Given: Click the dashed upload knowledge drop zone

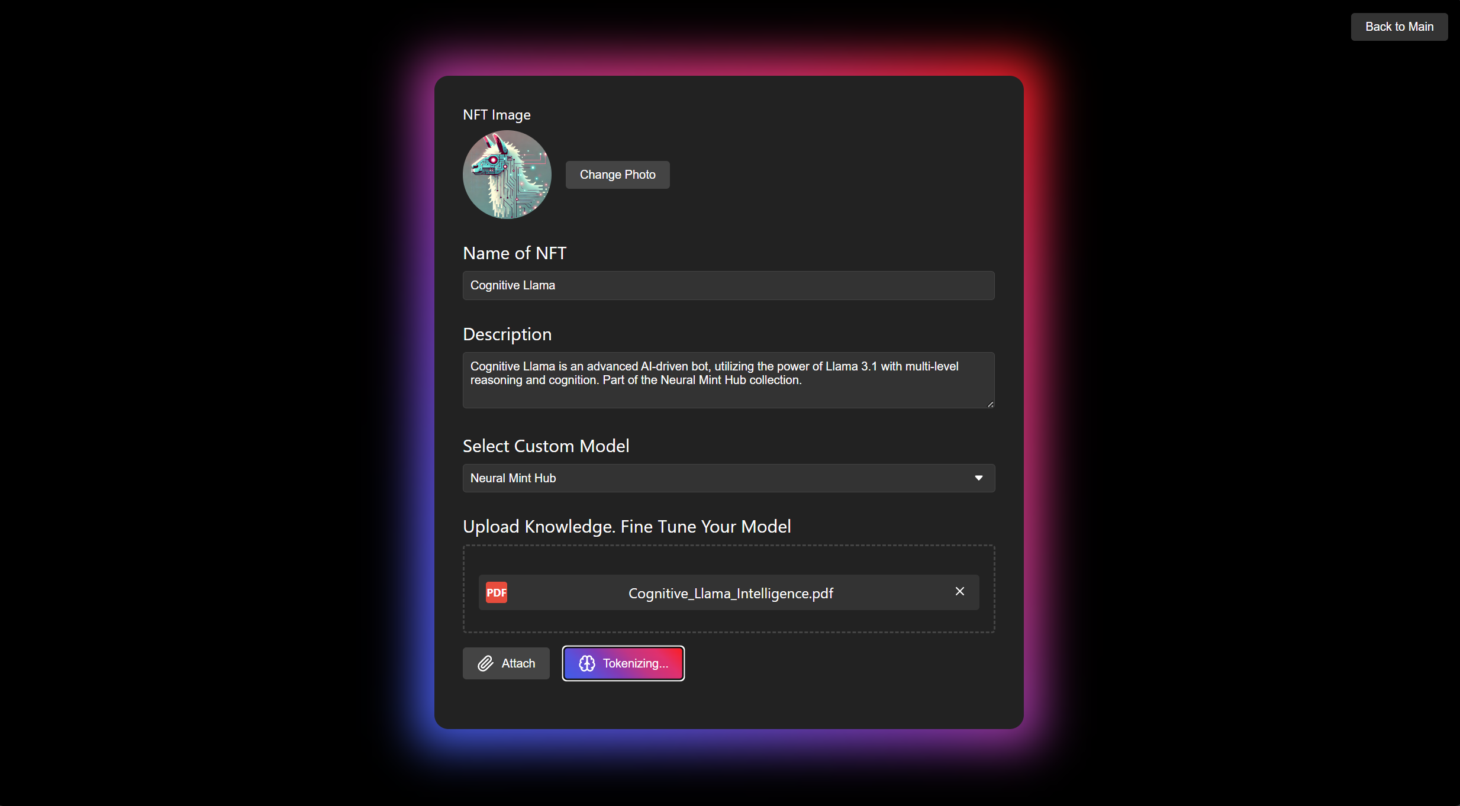Looking at the screenshot, I should point(728,560).
